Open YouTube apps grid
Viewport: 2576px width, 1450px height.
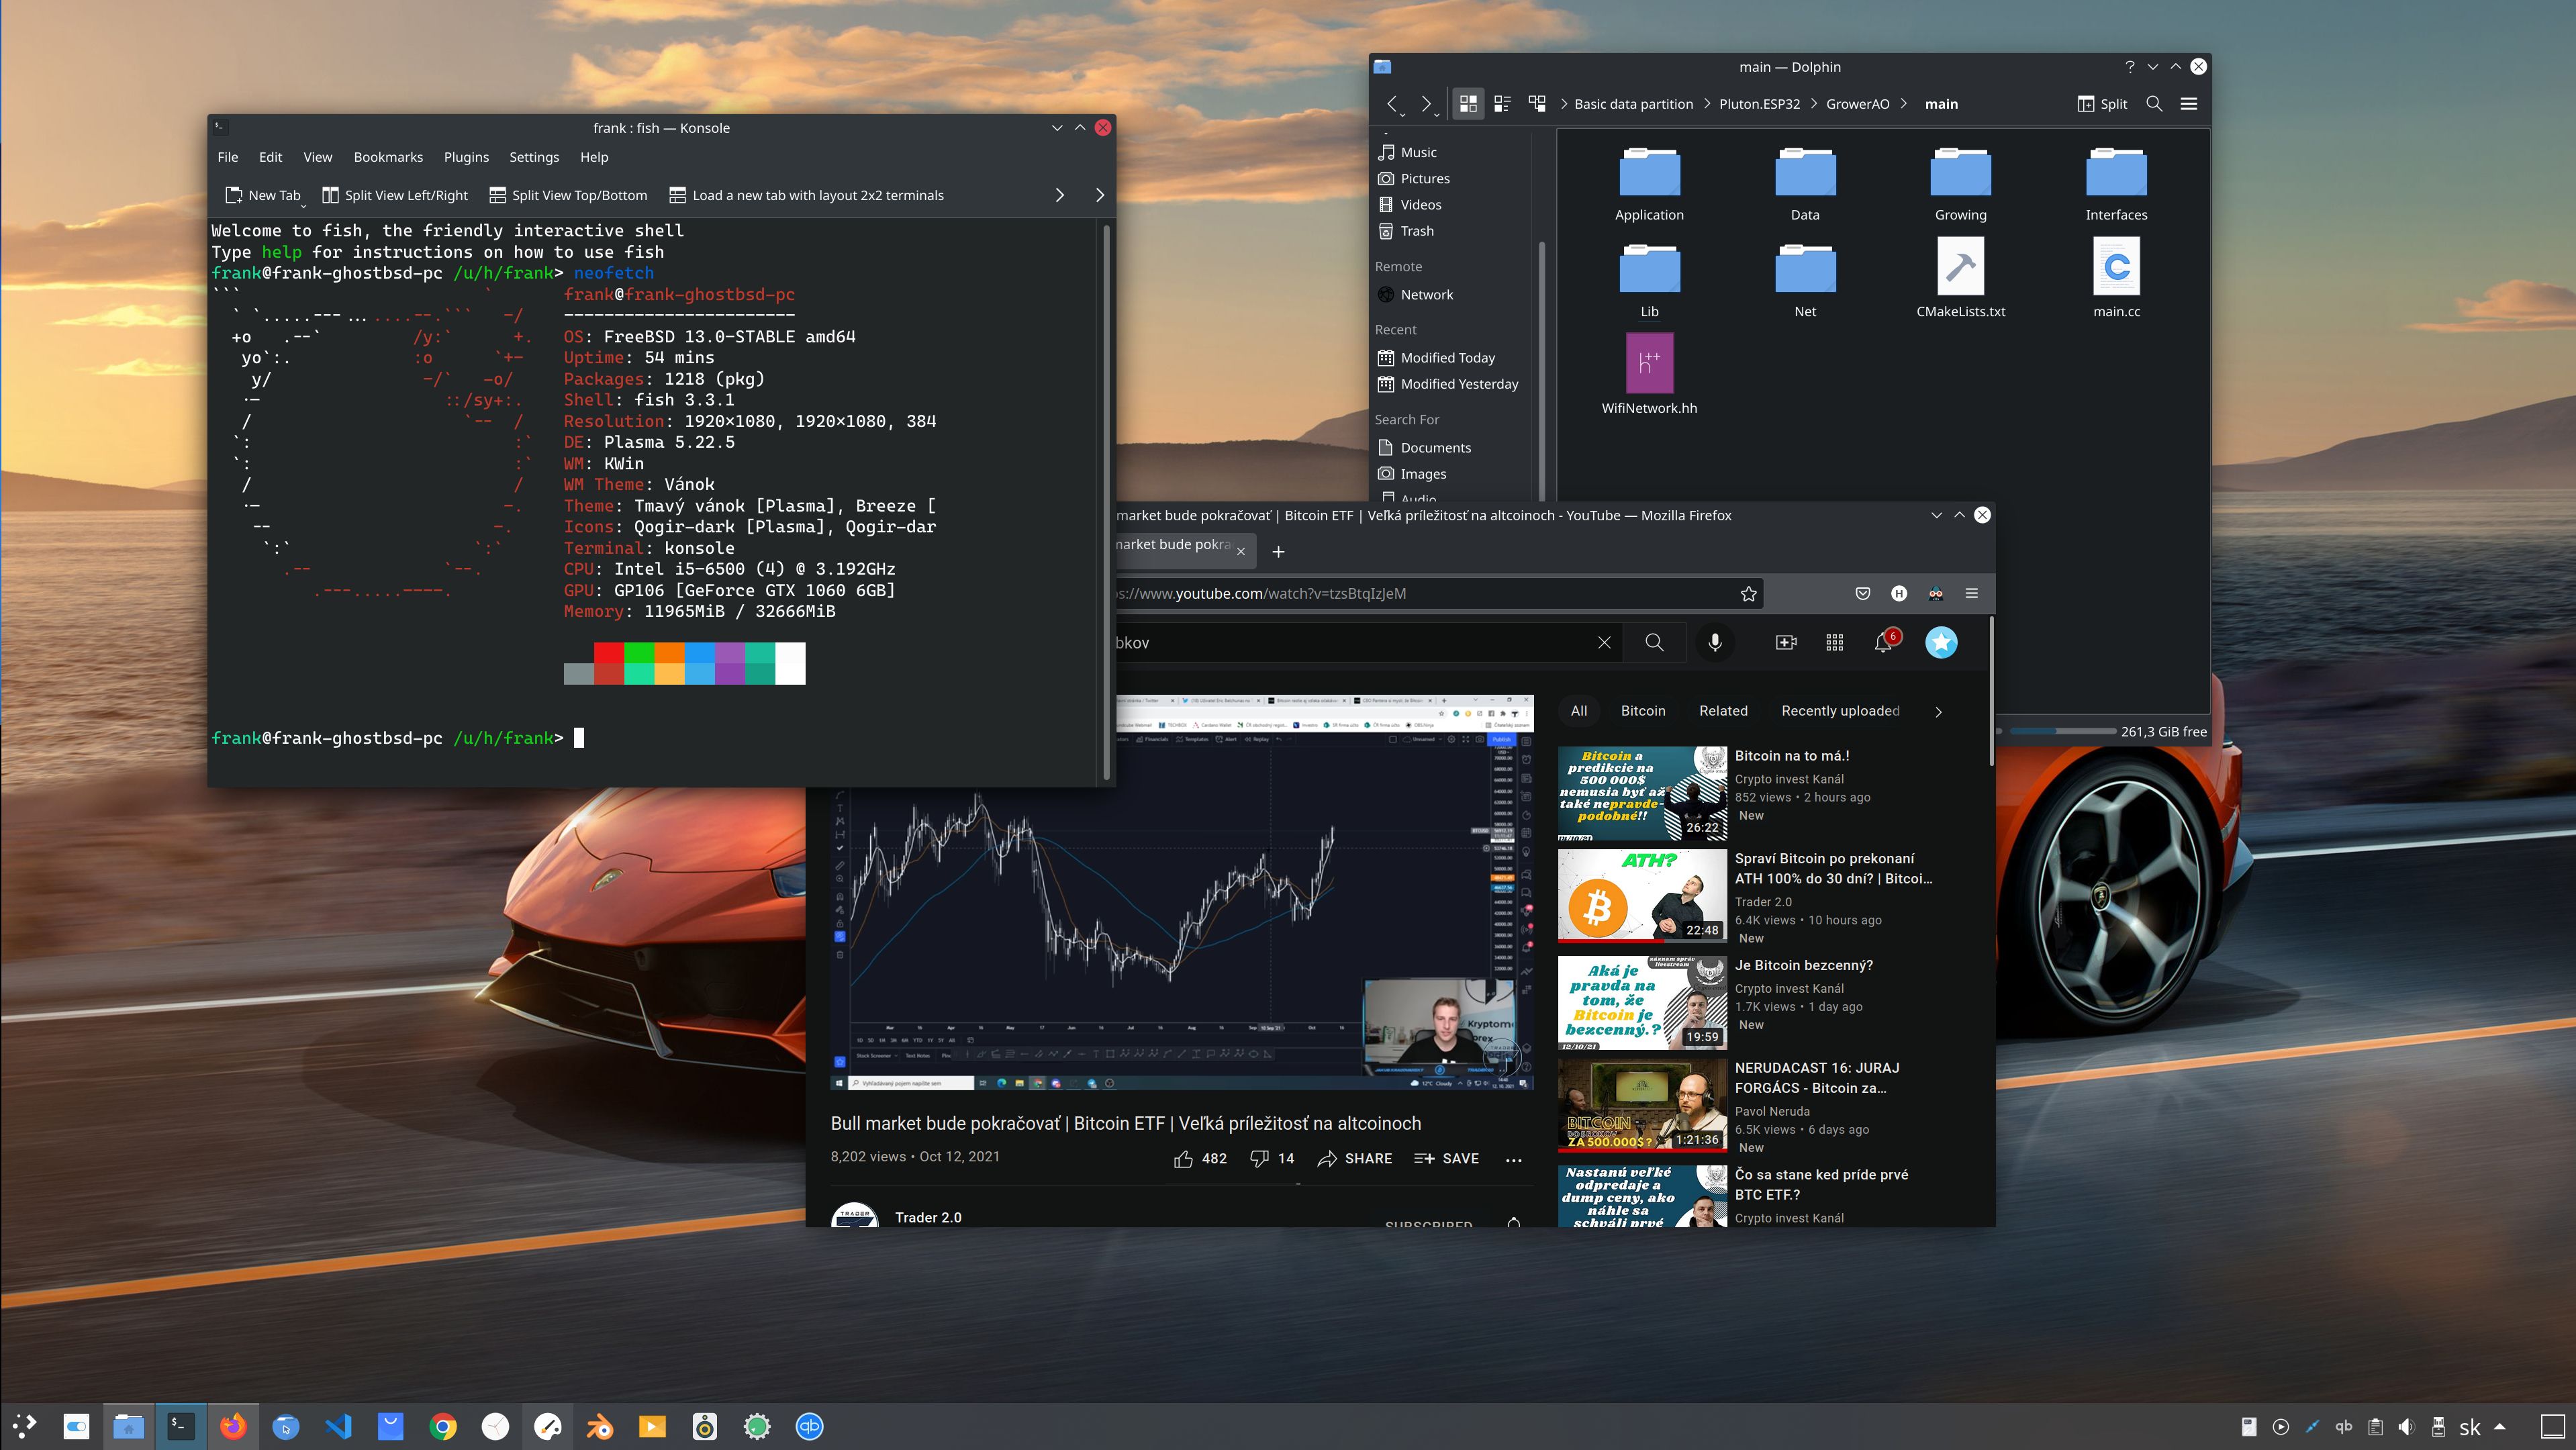[1834, 643]
